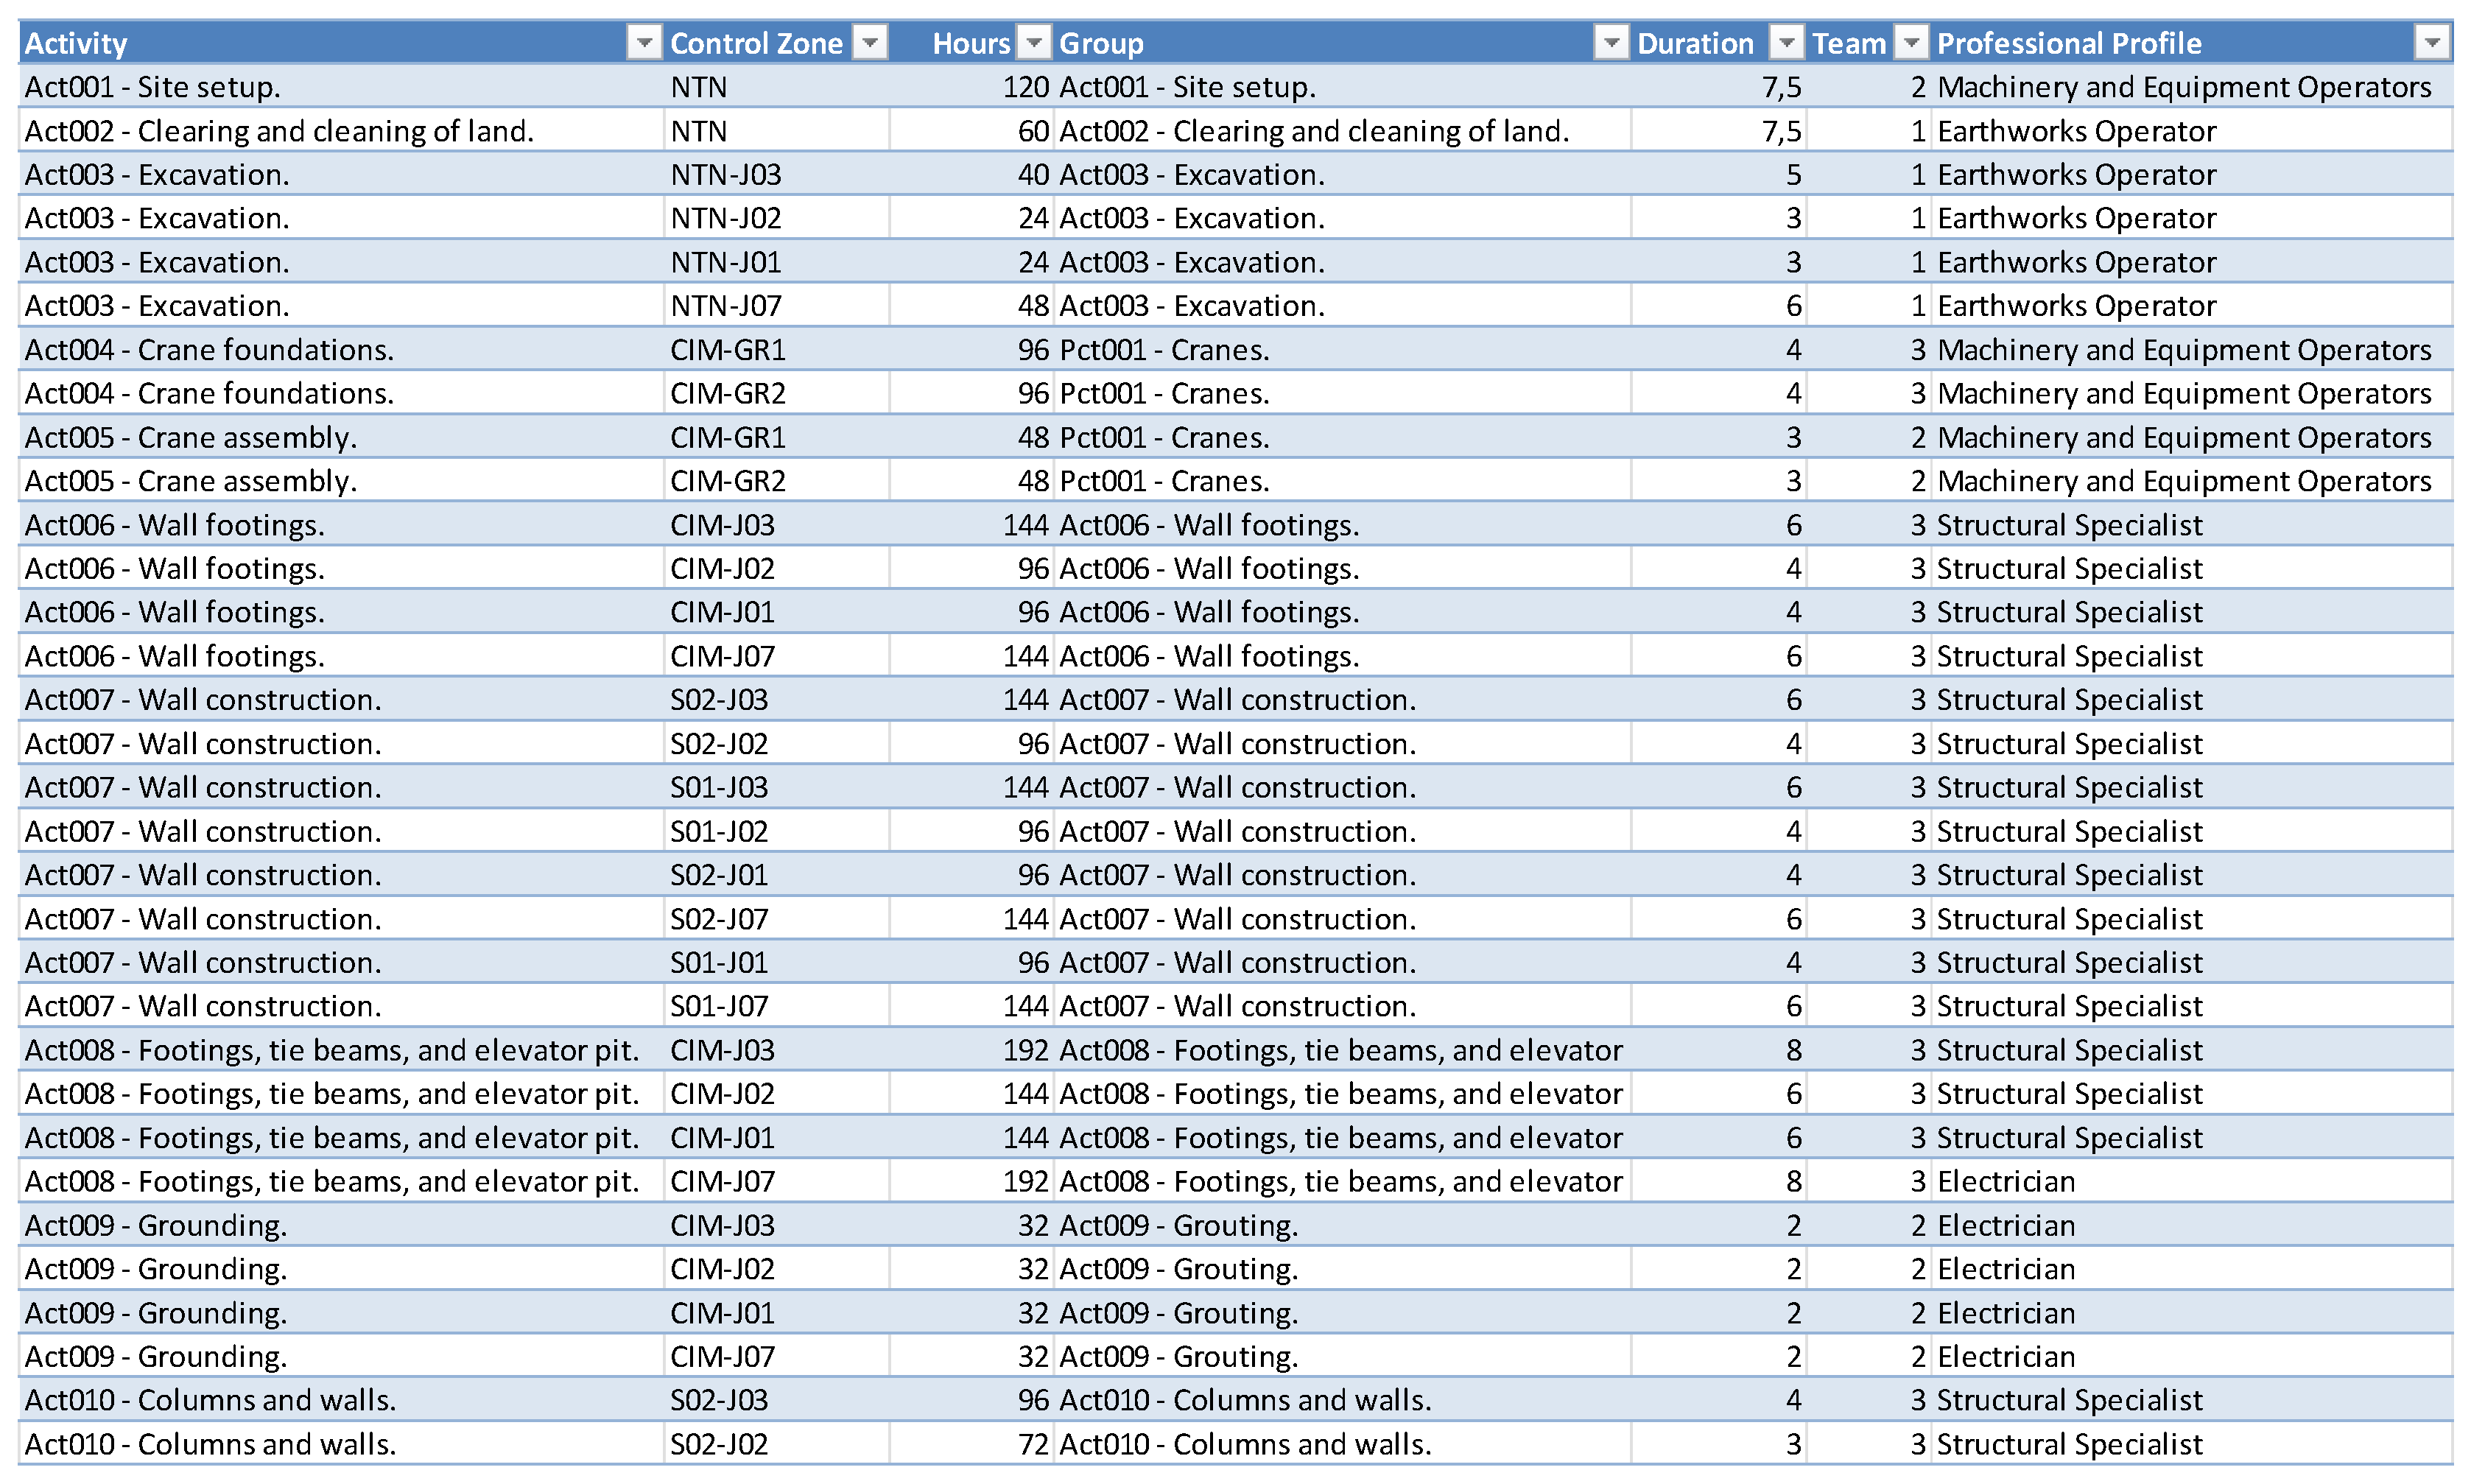Open the Team column filter dropdown
The height and width of the screenshot is (1484, 2471).
(1911, 43)
